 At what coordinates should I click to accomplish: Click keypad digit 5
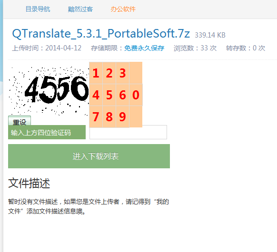109,95
